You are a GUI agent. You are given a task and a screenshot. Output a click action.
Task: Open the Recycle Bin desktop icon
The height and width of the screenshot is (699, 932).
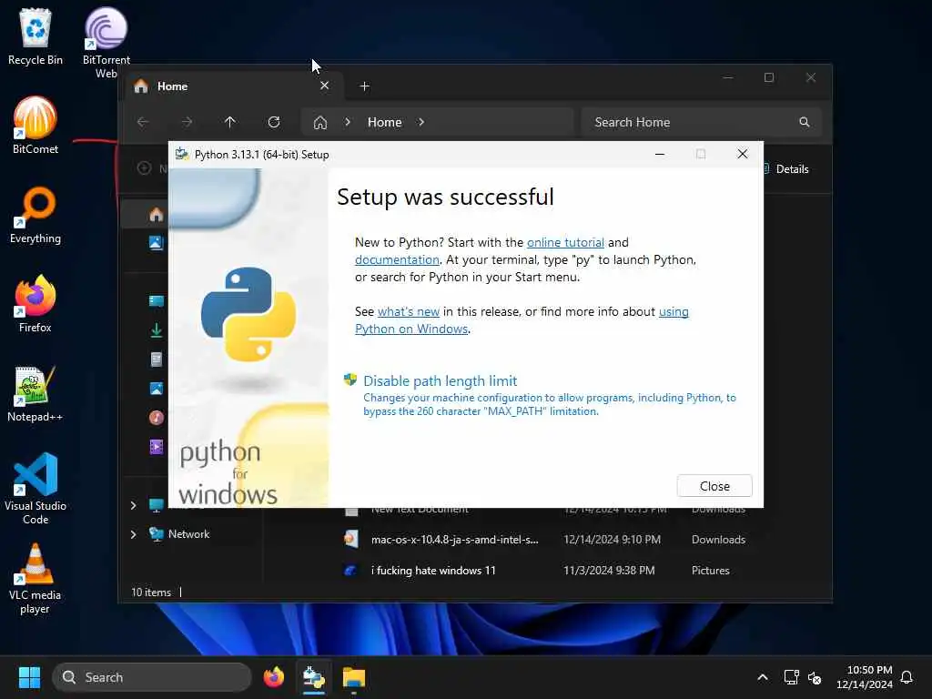35,36
